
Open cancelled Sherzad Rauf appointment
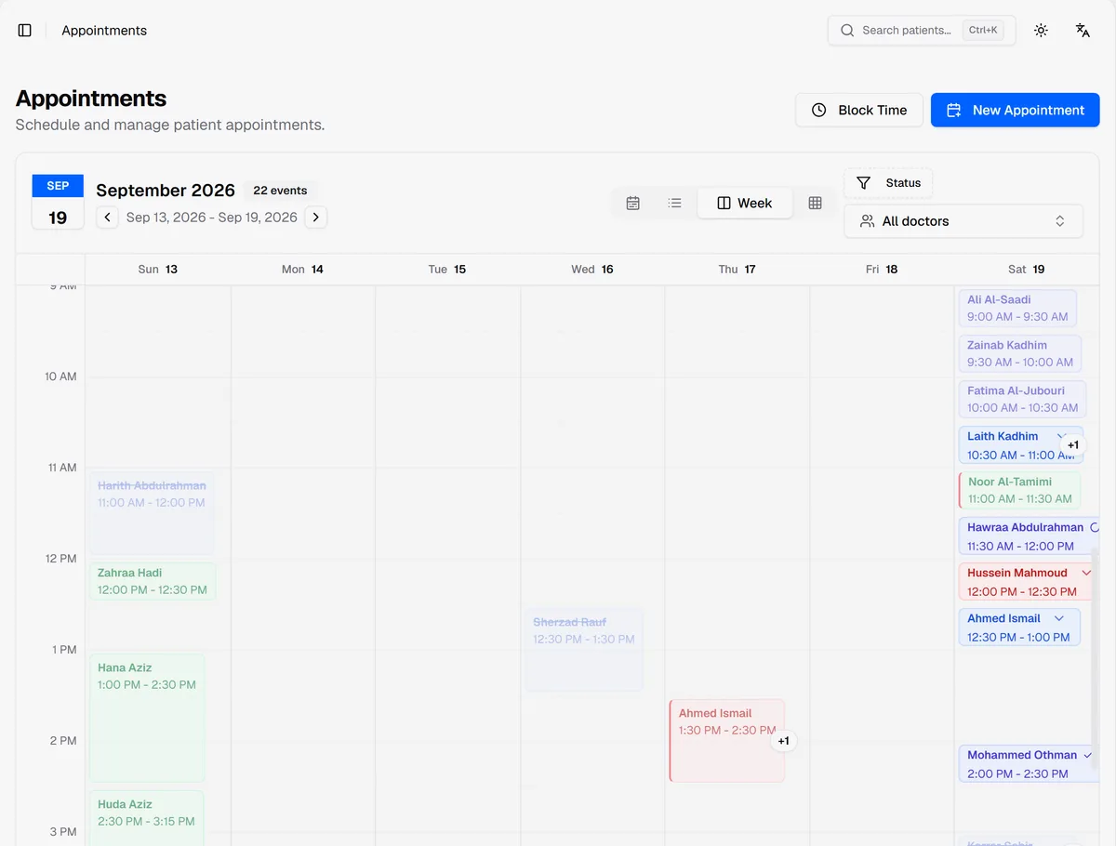point(584,650)
